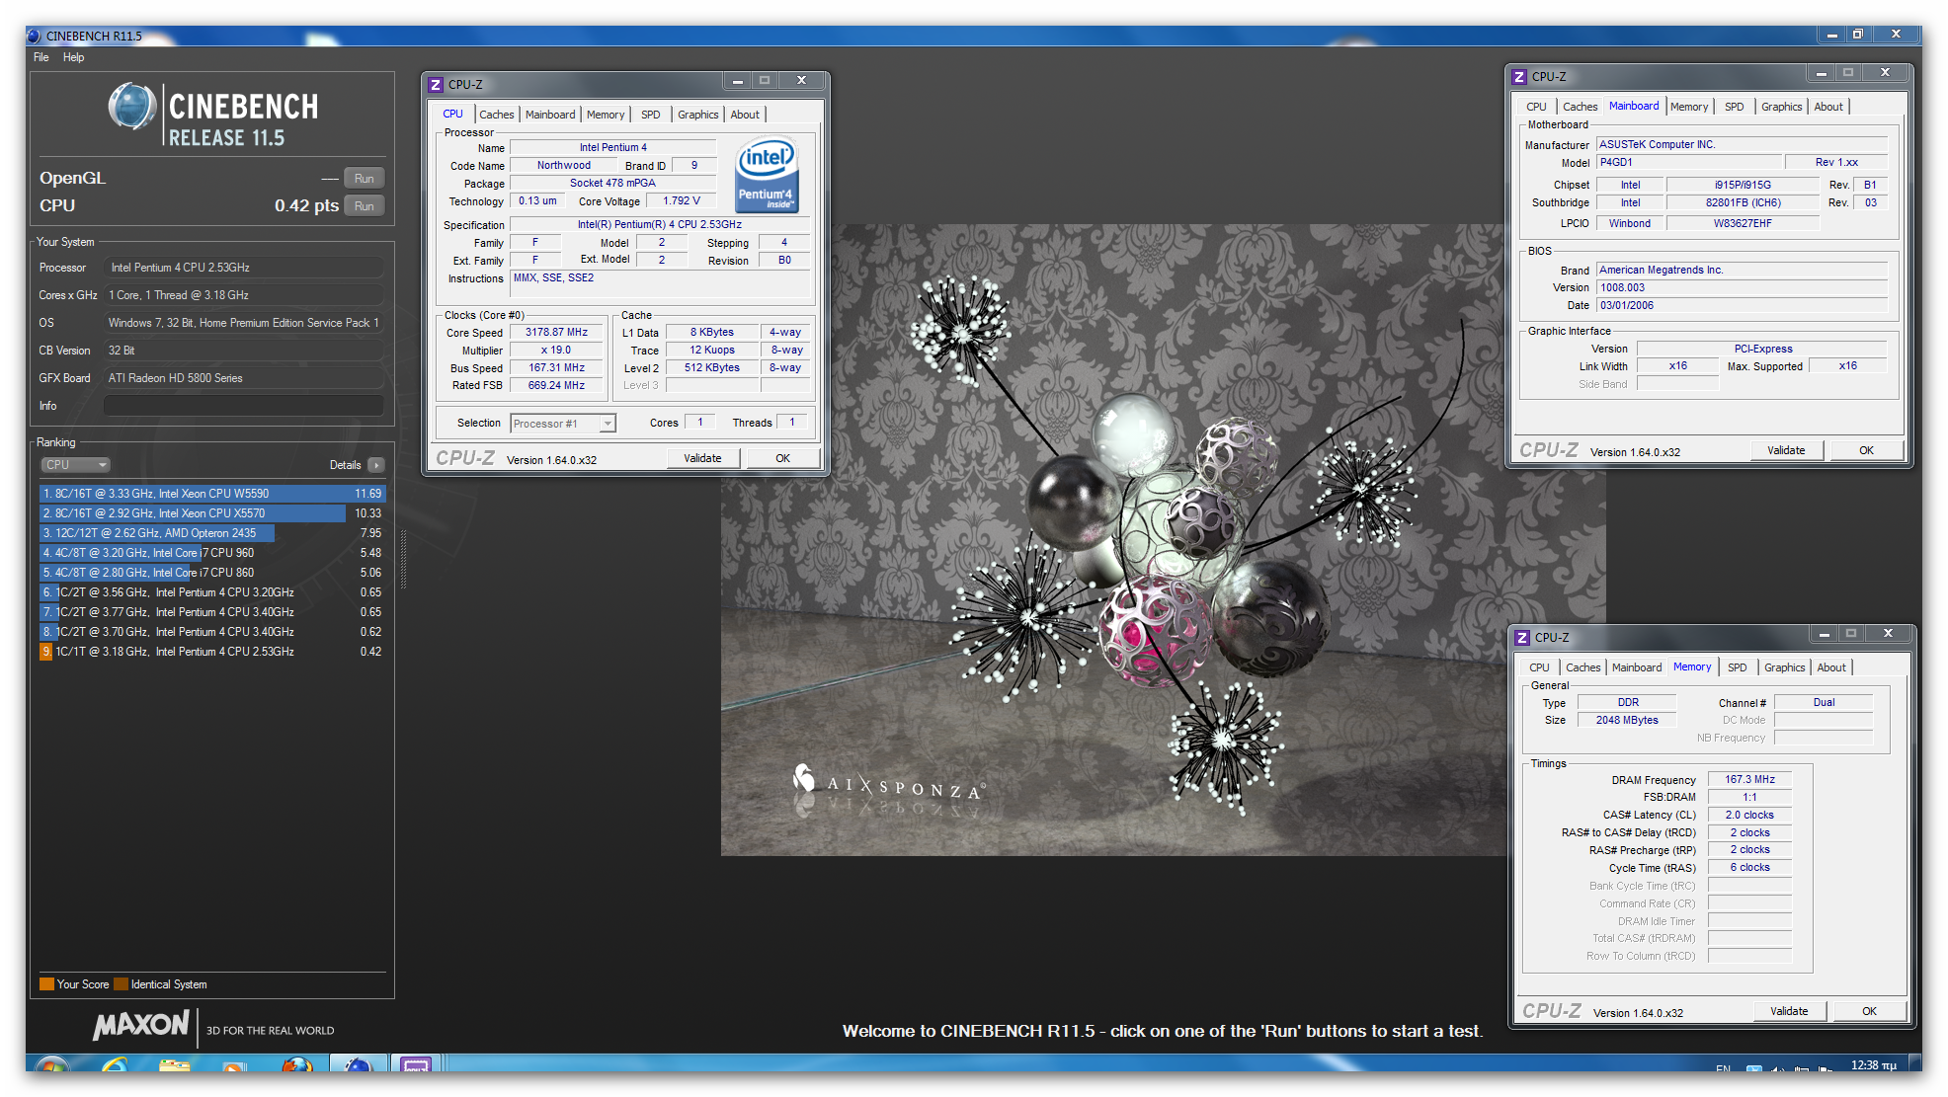Screen dimensions: 1948x1097
Task: Select CPU tab in the Mainboard window
Action: coord(1537,107)
